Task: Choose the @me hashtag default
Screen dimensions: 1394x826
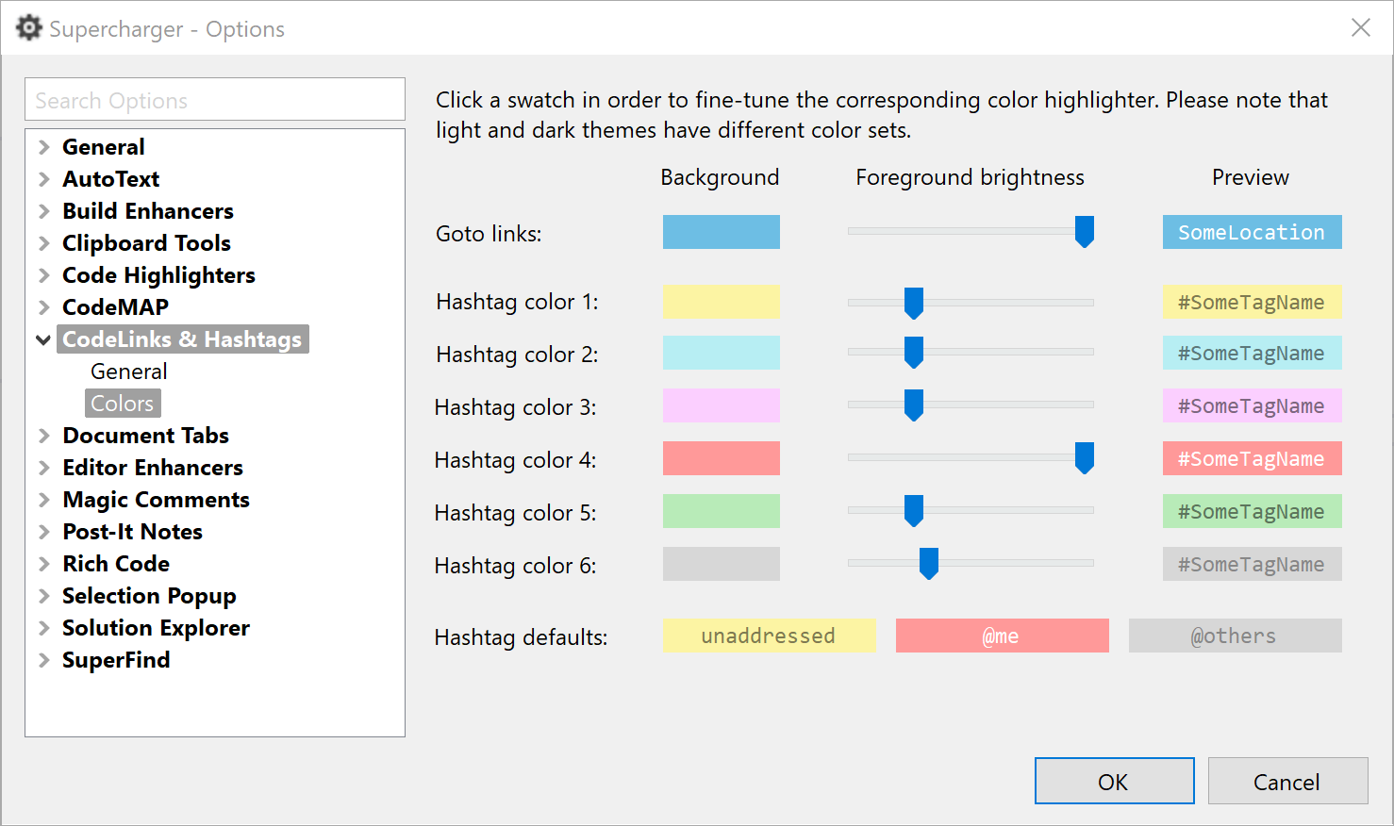Action: 1003,636
